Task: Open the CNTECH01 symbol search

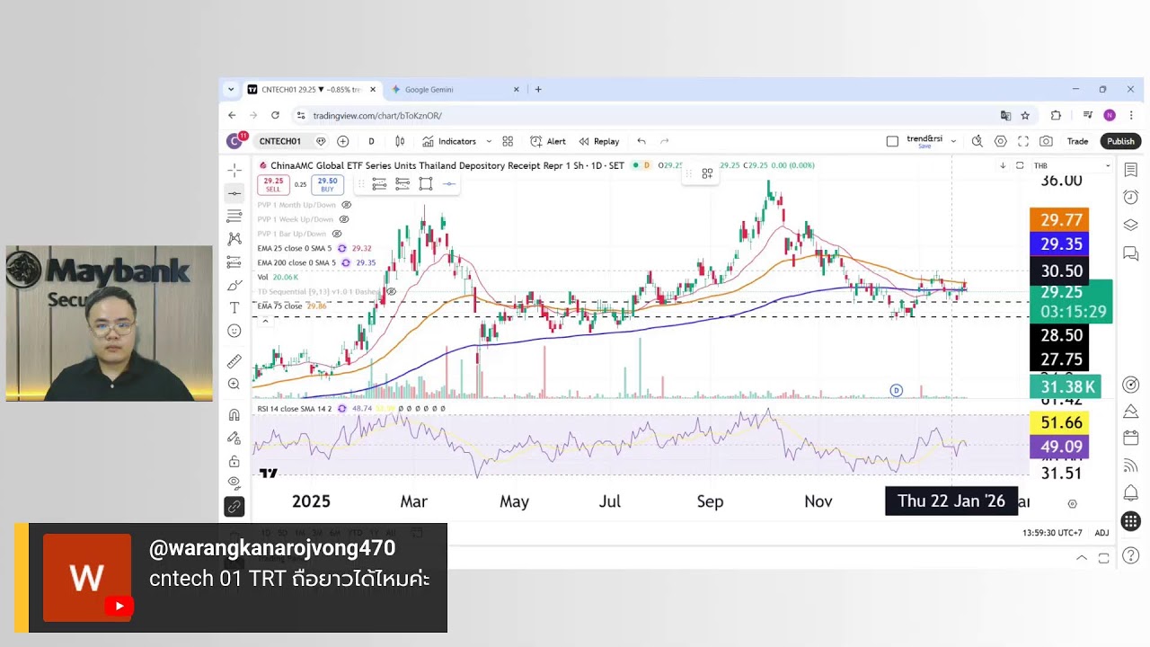Action: coord(280,141)
